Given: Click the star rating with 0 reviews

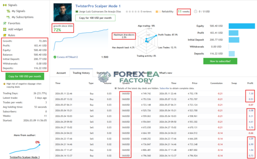Looking at the screenshot, I should tap(133, 12).
